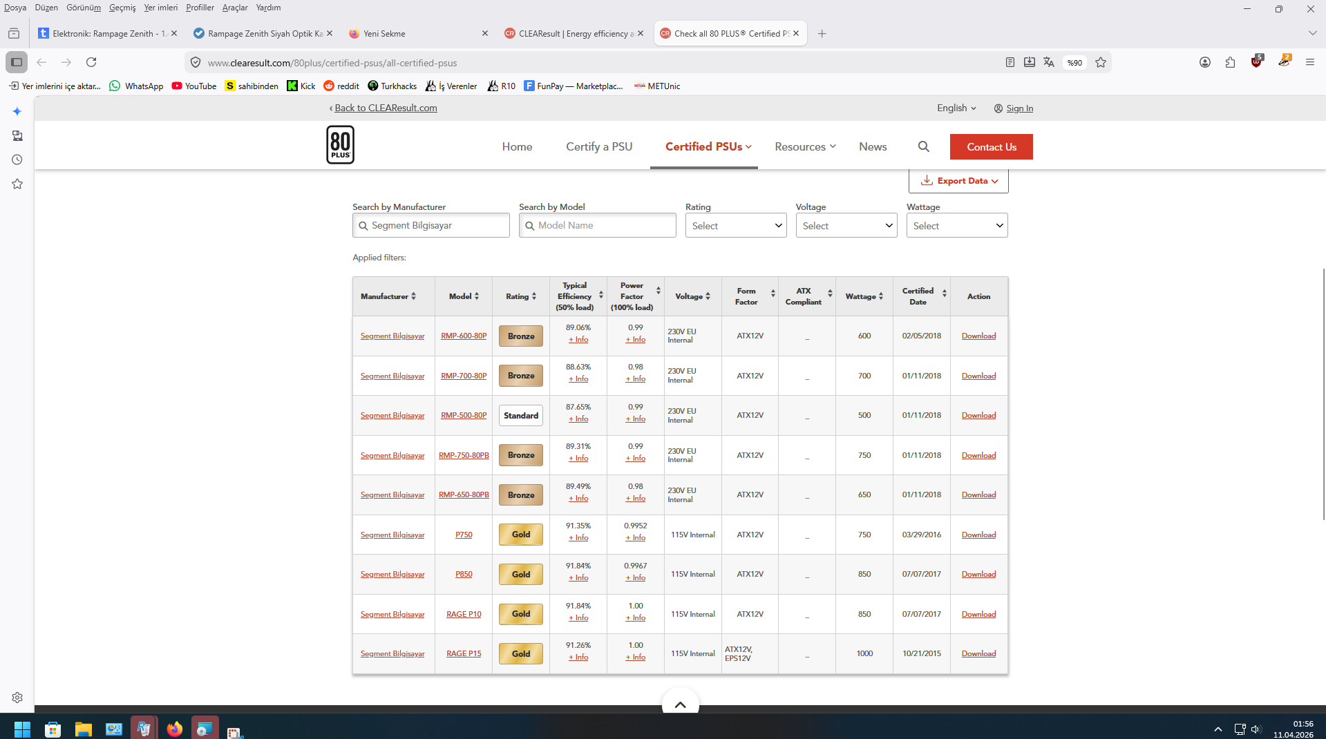Open the RMP-500-80P model link
Viewport: 1326px width, 739px height.
[x=464, y=415]
